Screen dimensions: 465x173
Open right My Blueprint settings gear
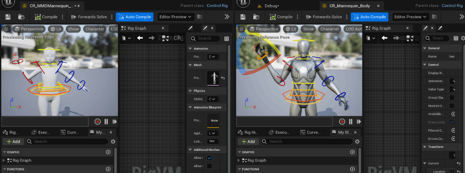(357, 142)
